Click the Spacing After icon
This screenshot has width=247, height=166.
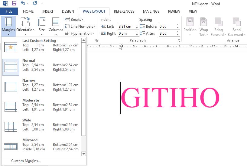pyautogui.click(x=143, y=33)
